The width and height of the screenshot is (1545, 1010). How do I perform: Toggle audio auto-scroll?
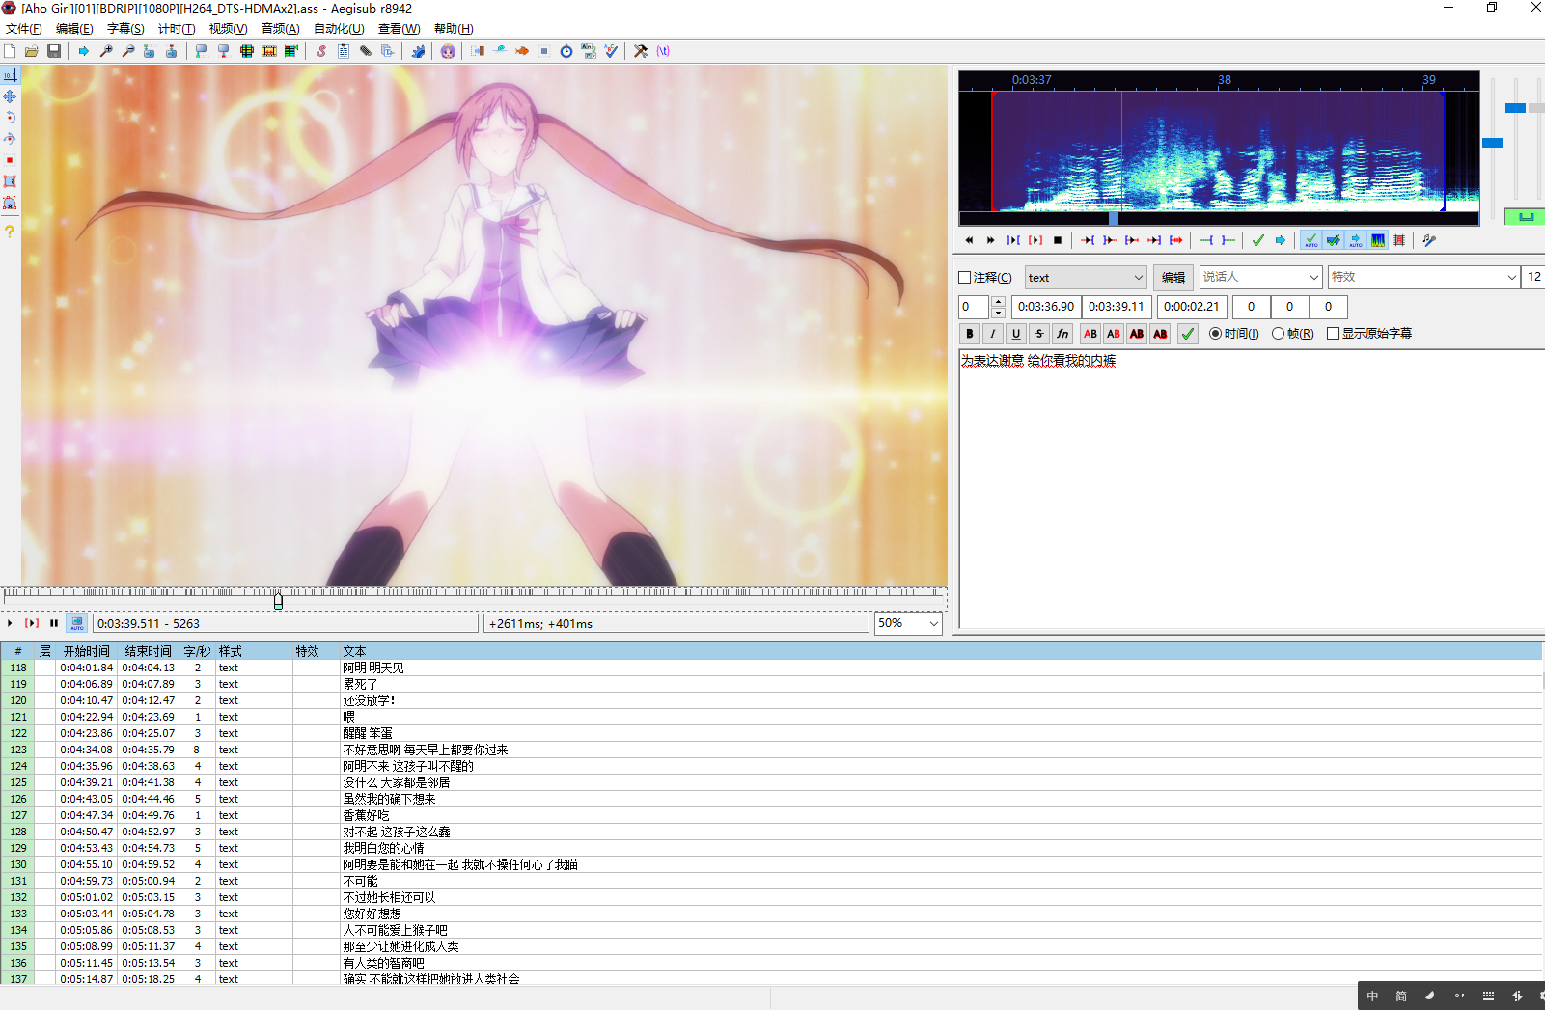point(1356,240)
